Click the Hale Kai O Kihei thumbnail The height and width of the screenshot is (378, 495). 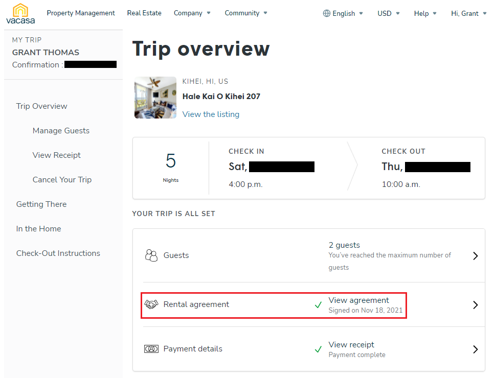coord(155,98)
